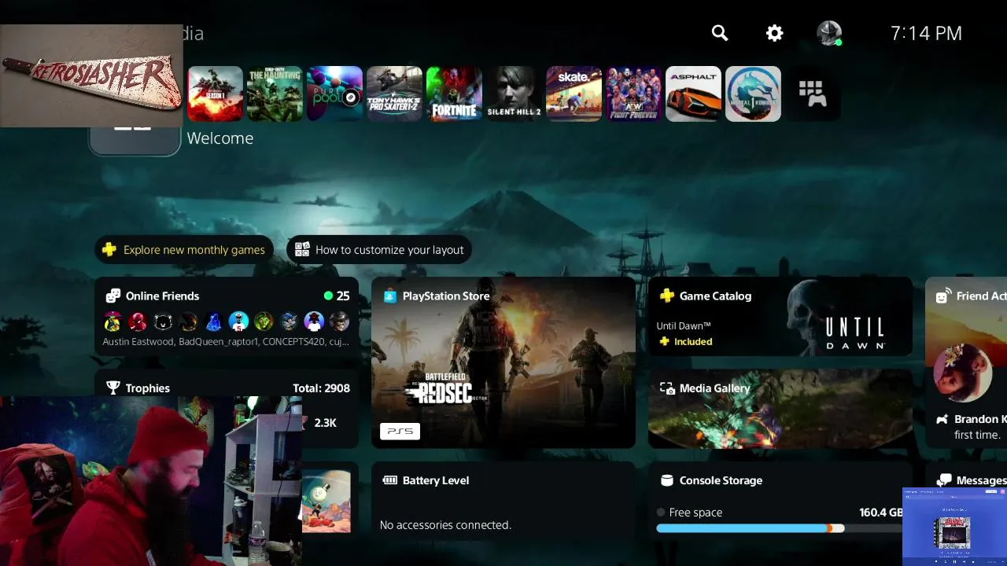Select Explore new monthly games
Screen dimensions: 1007x566
coord(184,250)
